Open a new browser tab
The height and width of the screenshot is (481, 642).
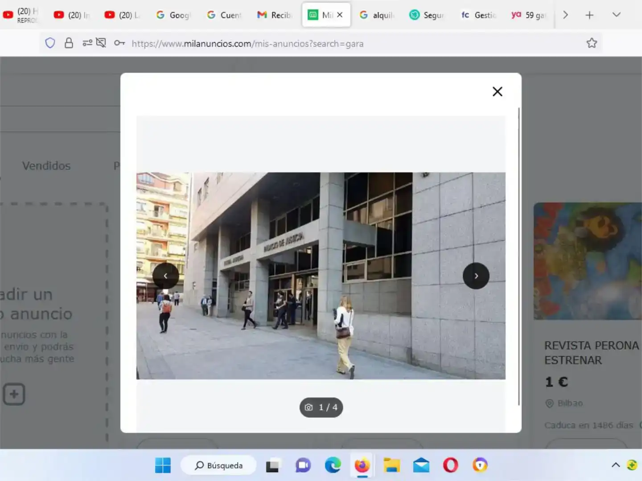click(x=589, y=15)
